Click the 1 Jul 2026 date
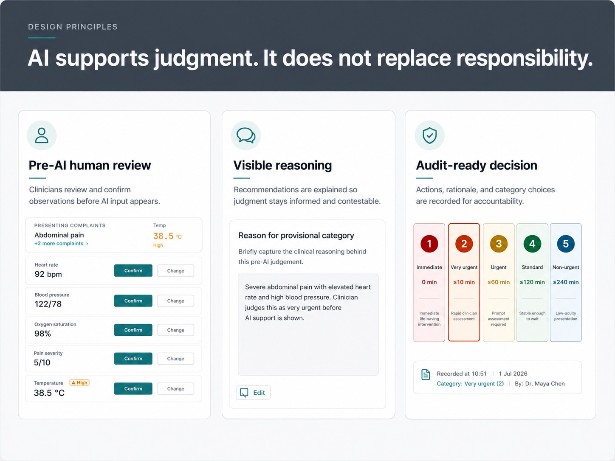615x461 pixels. point(513,374)
